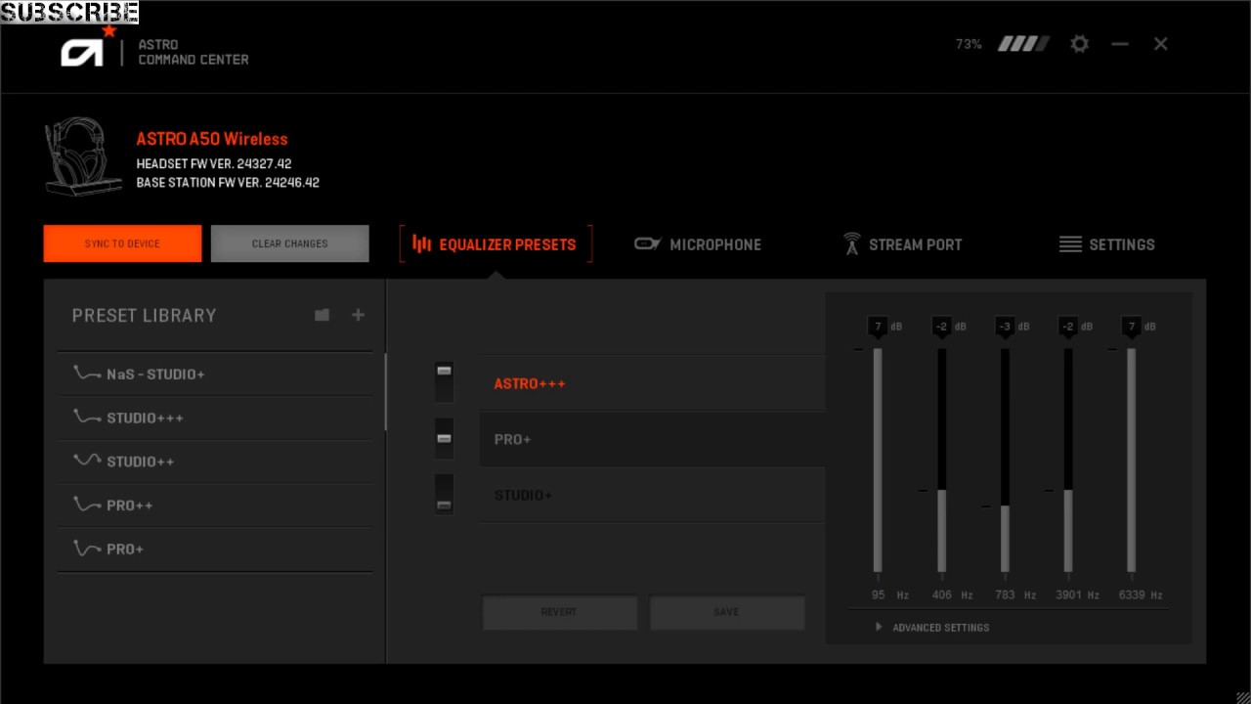Click the 7 dB value above 95 Hz
The height and width of the screenshot is (704, 1251).
[878, 327]
